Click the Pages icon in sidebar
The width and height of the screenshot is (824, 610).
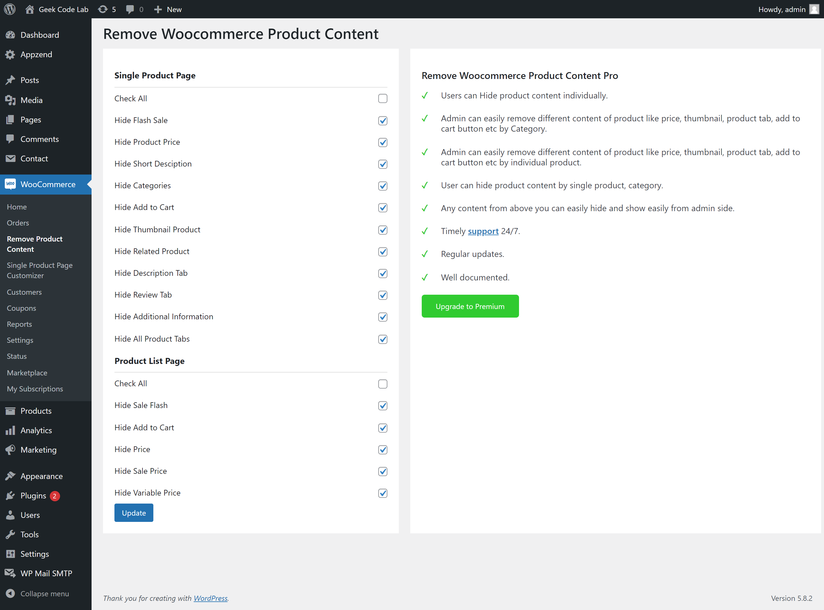click(x=10, y=120)
